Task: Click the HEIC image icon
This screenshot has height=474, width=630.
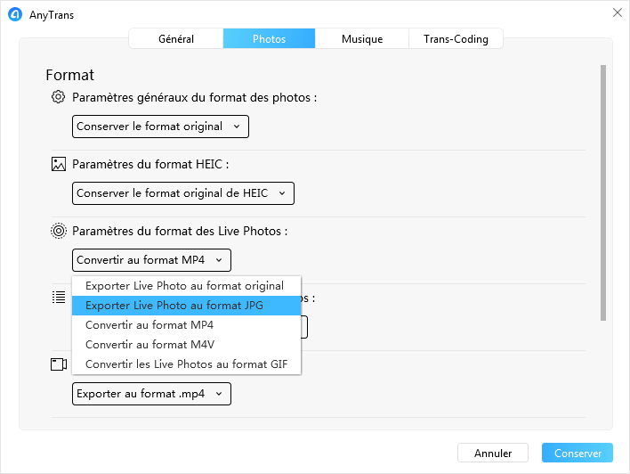Action: (x=59, y=164)
